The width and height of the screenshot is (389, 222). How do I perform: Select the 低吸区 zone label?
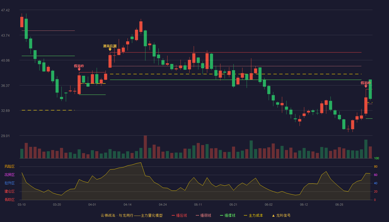click(9, 200)
